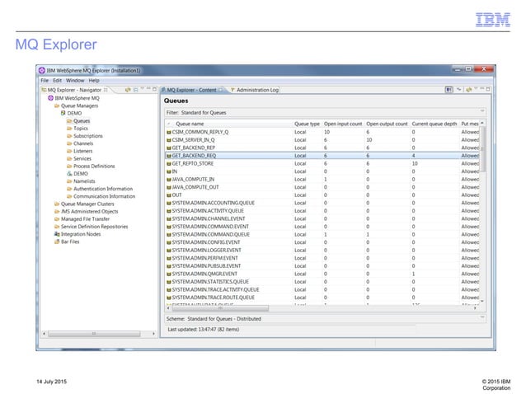Viewport: 526px width, 394px height.
Task: Select the IN queue row
Action: tap(322, 171)
